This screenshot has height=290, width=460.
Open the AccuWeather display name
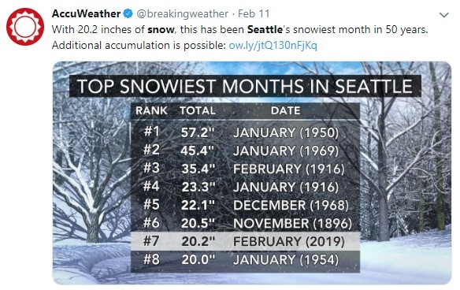pos(86,13)
